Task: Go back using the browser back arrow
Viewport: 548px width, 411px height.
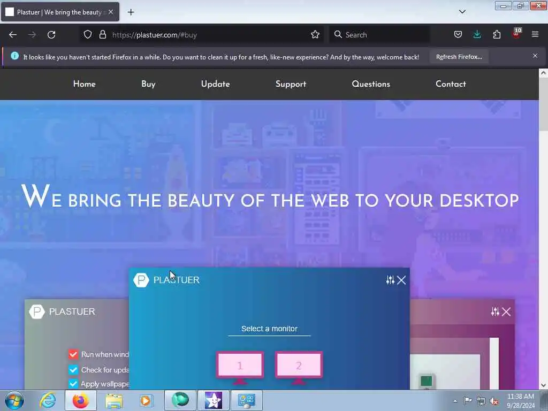Action: 13,35
